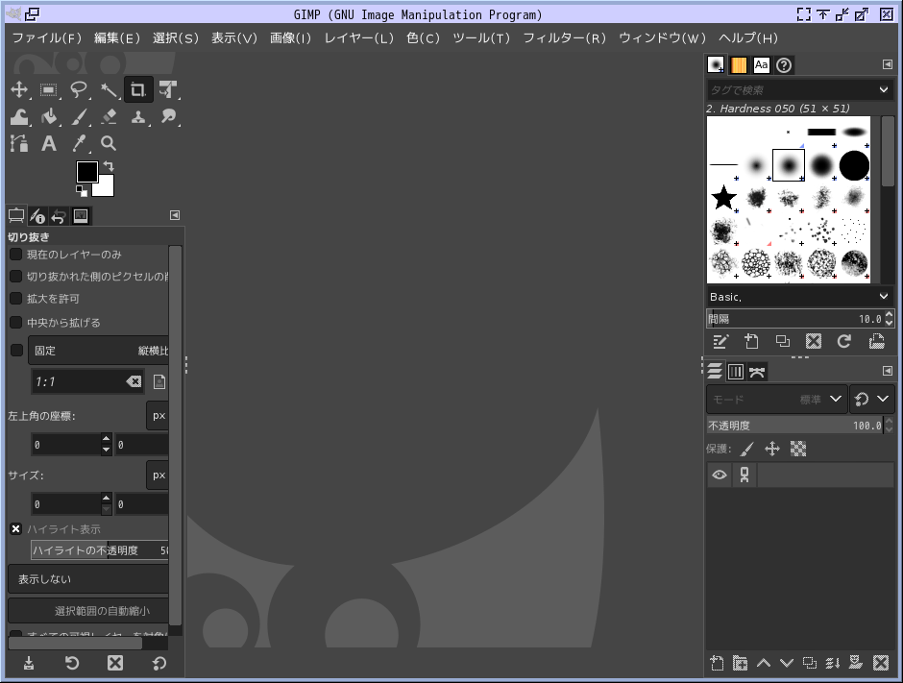This screenshot has width=903, height=683.
Task: Open フィルター(R) menu
Action: 565,38
